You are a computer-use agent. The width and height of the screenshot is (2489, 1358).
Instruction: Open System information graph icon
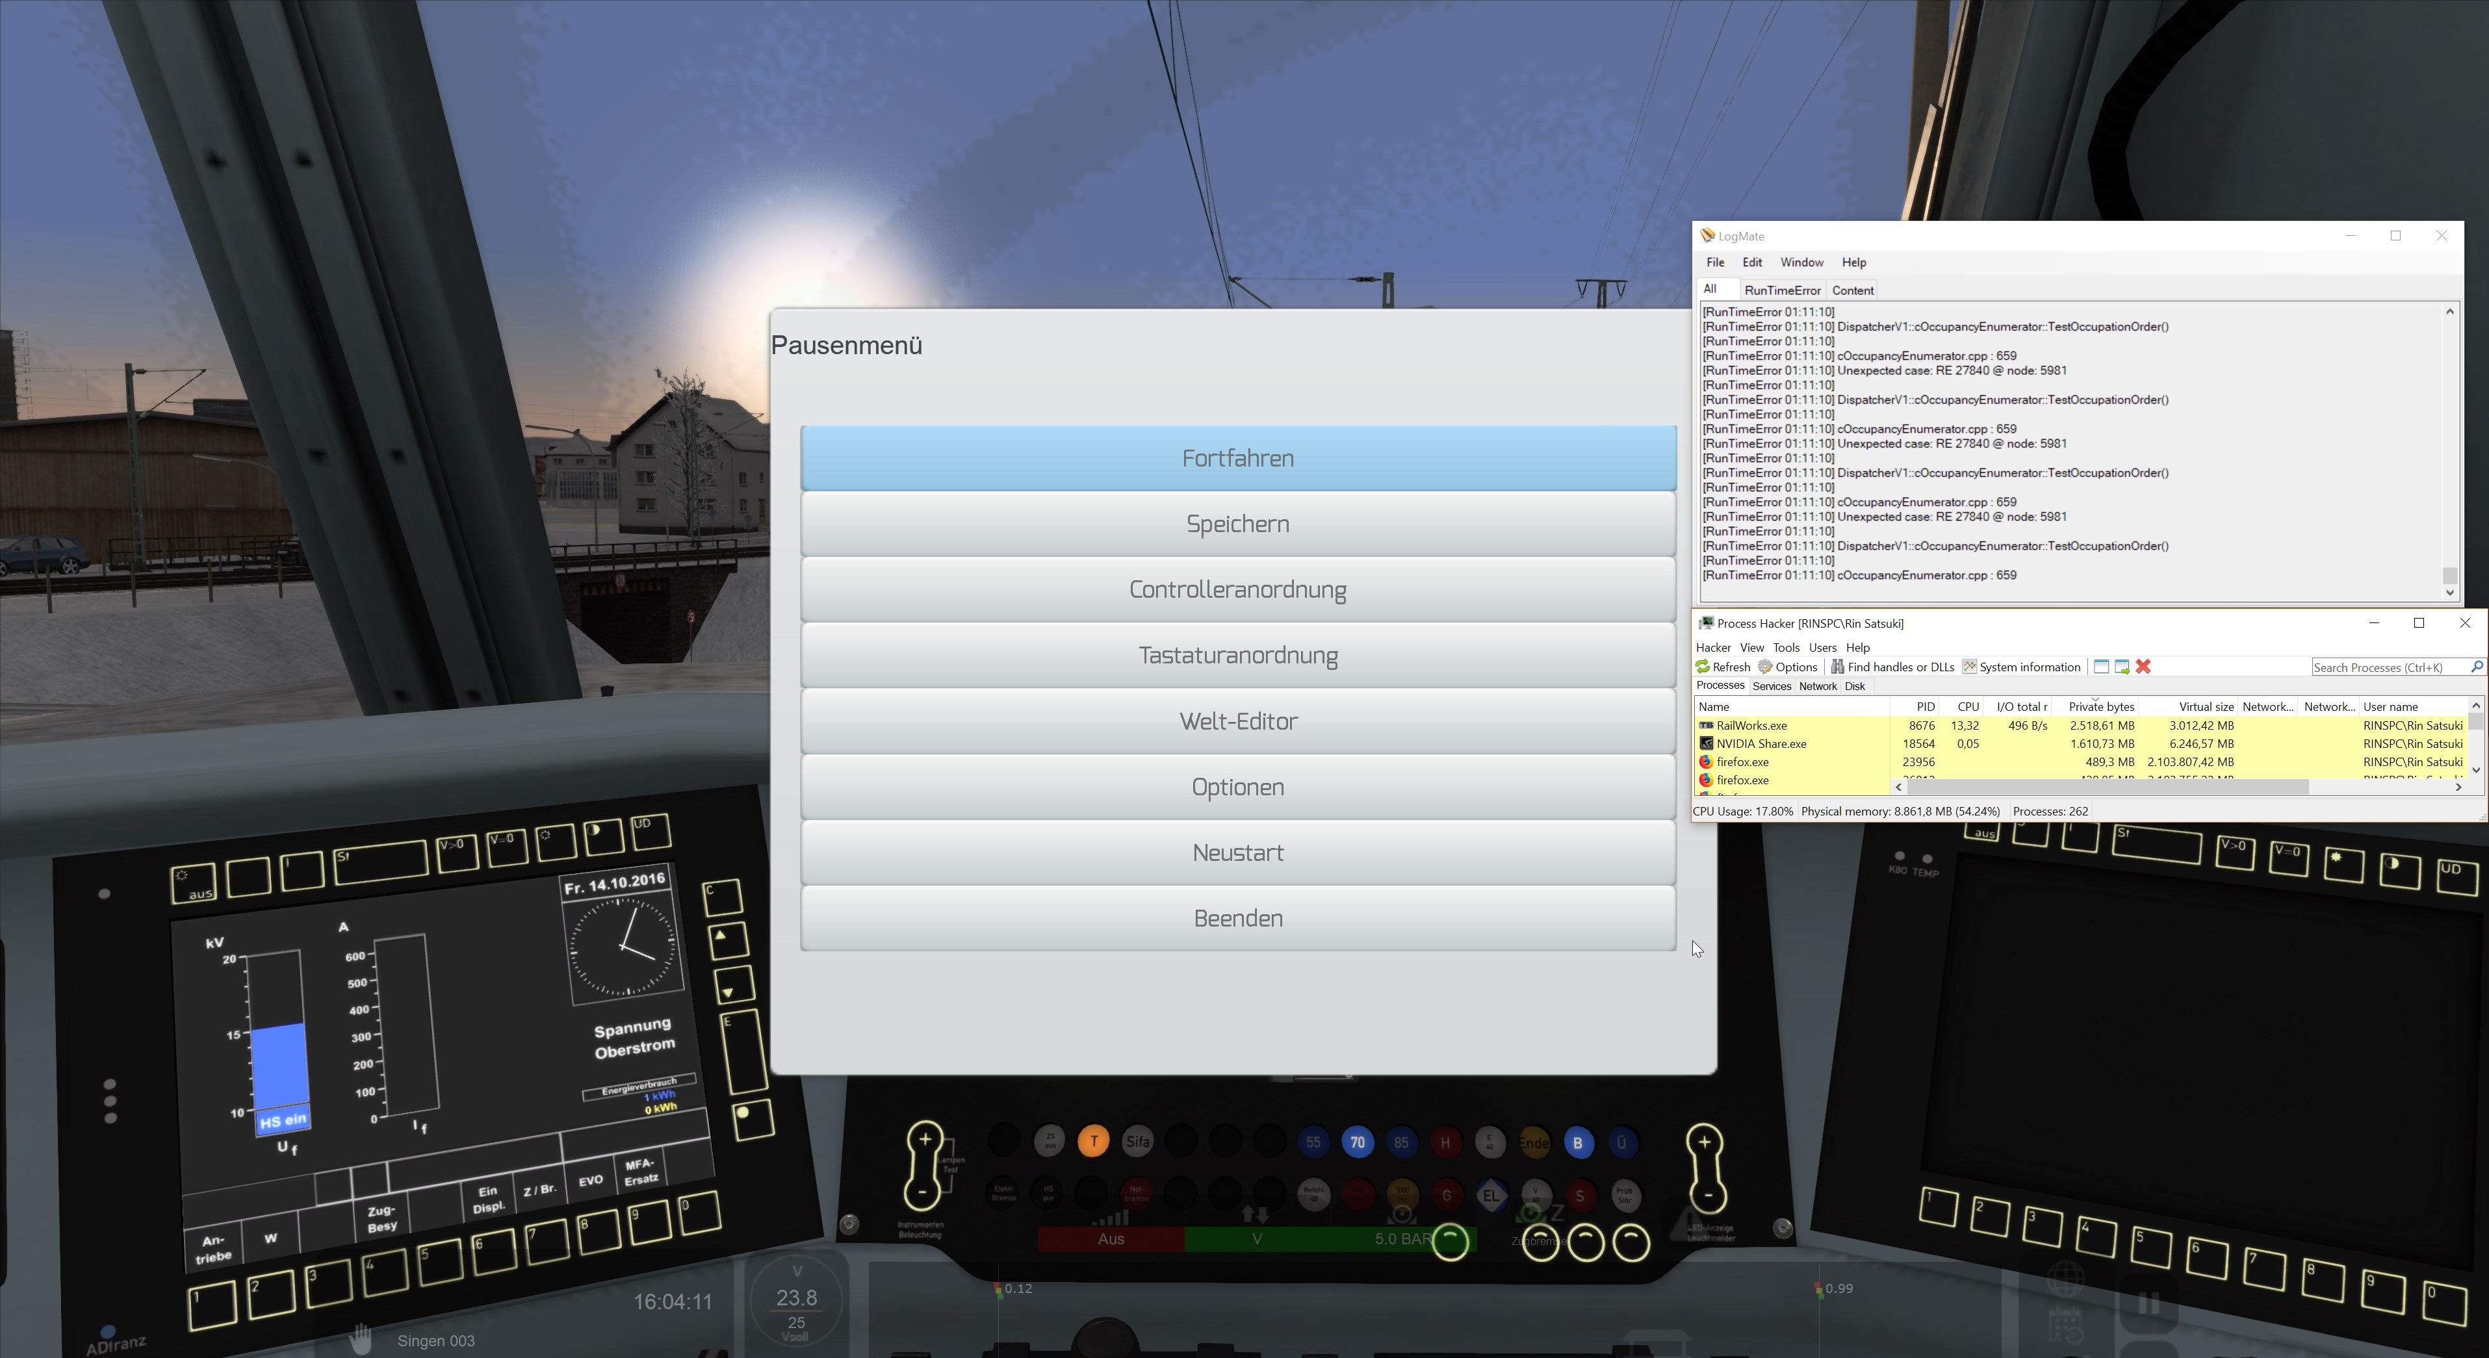pos(1968,667)
